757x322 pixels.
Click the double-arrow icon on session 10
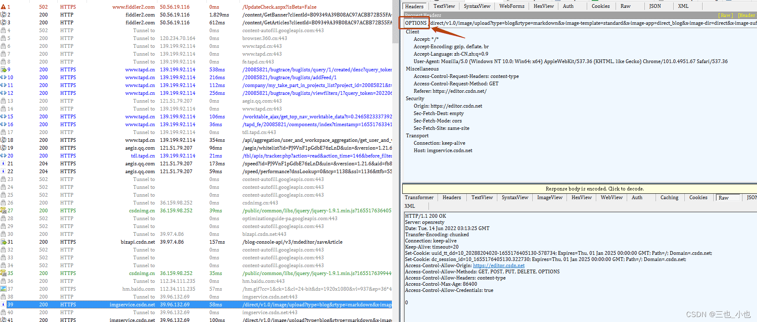pyautogui.click(x=3, y=78)
